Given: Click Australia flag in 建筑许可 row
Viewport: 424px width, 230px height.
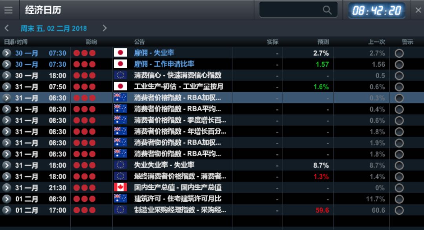Looking at the screenshot, I should tap(121, 199).
